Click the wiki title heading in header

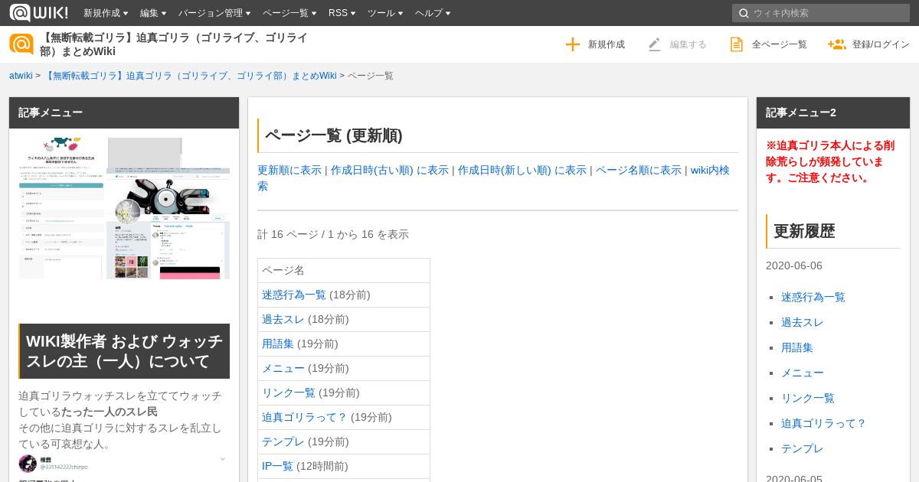(174, 44)
